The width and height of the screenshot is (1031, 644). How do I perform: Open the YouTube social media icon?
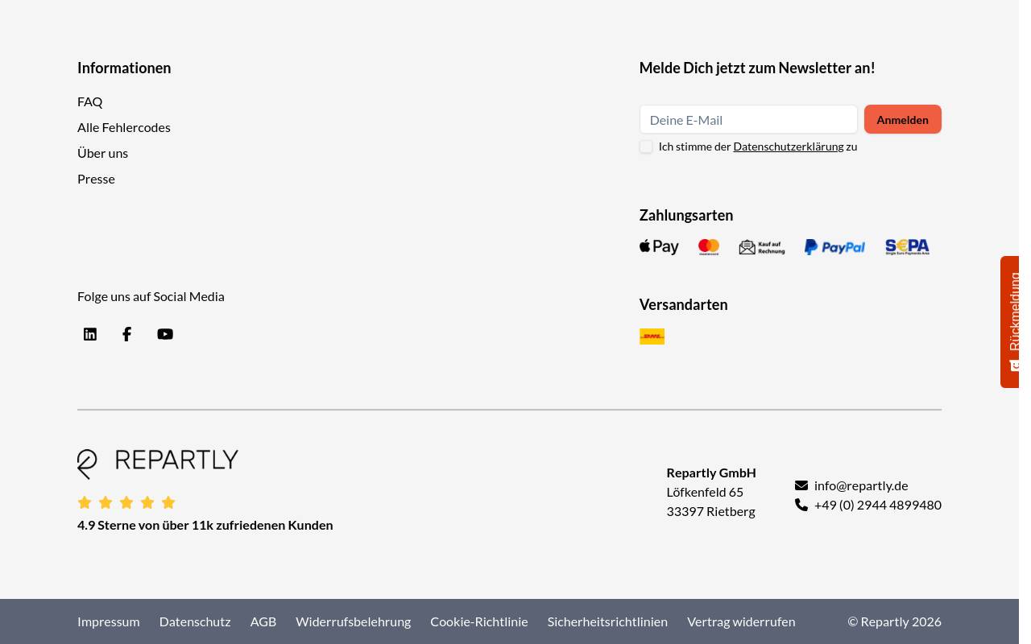(x=165, y=334)
